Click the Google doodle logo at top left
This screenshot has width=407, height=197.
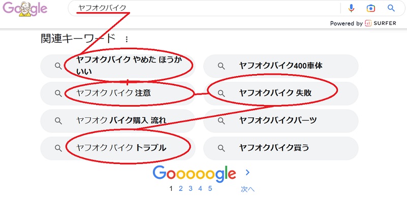point(25,9)
